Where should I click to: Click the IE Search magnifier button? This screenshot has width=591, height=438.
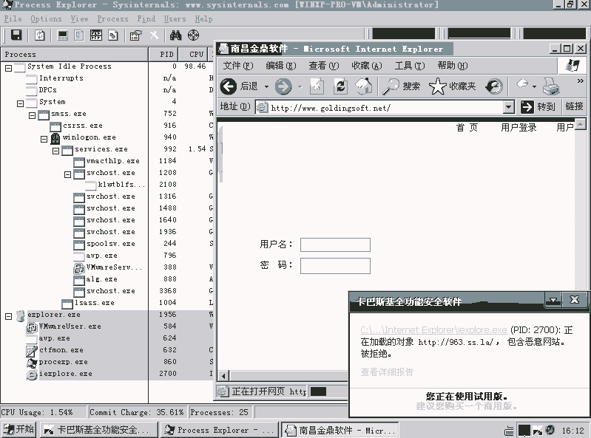(x=401, y=86)
